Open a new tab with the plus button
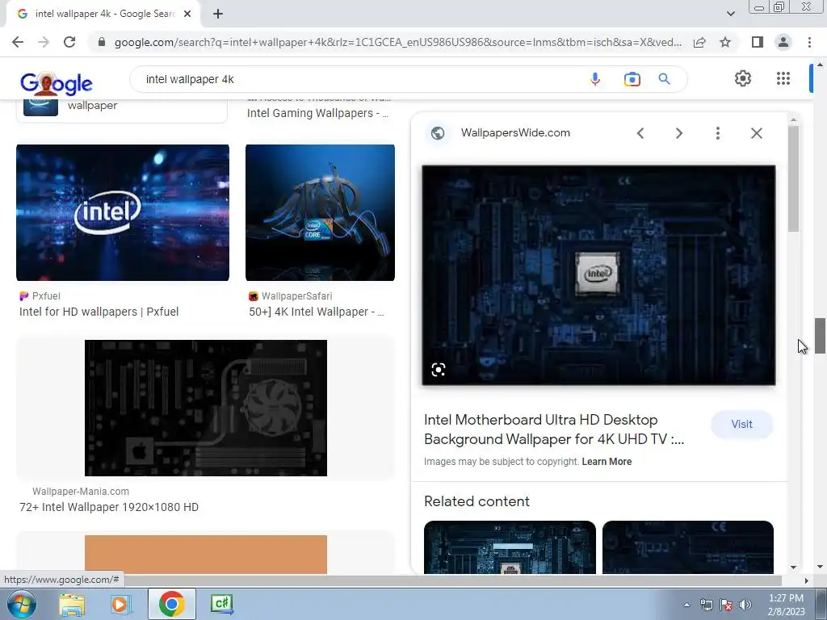Image resolution: width=827 pixels, height=620 pixels. tap(218, 14)
